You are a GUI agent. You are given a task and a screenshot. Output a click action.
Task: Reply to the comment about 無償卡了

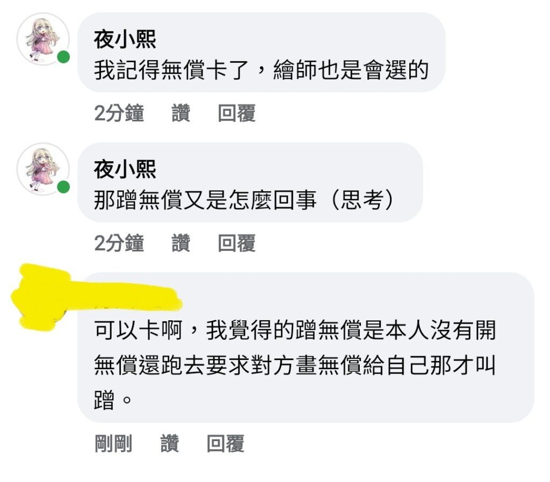[x=236, y=113]
